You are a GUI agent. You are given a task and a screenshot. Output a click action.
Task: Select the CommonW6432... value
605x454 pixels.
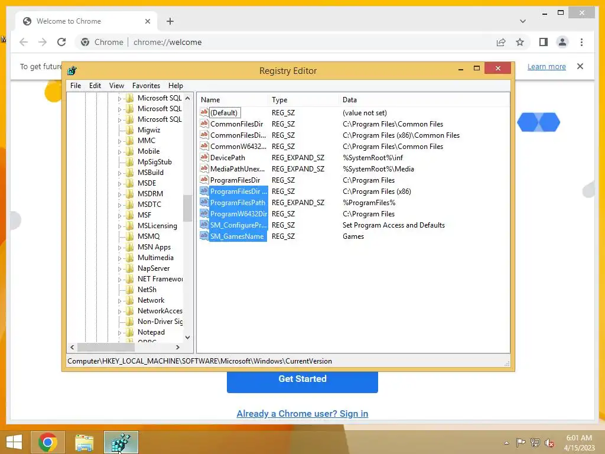click(238, 147)
